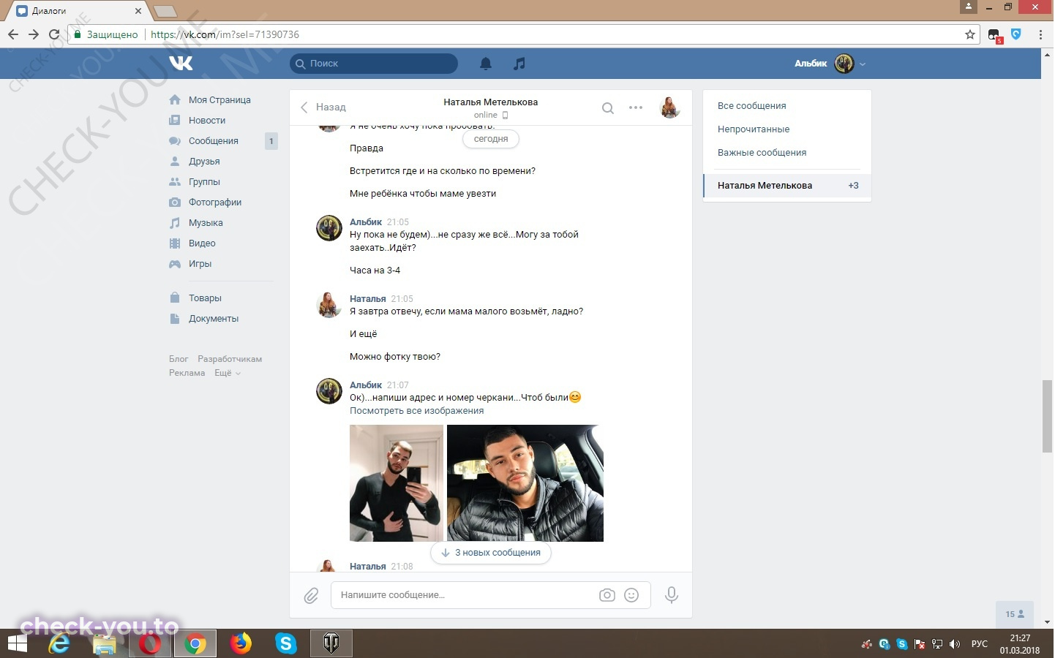1055x658 pixels.
Task: Open Наталья Метелькова's avatar in chat header
Action: [x=669, y=107]
